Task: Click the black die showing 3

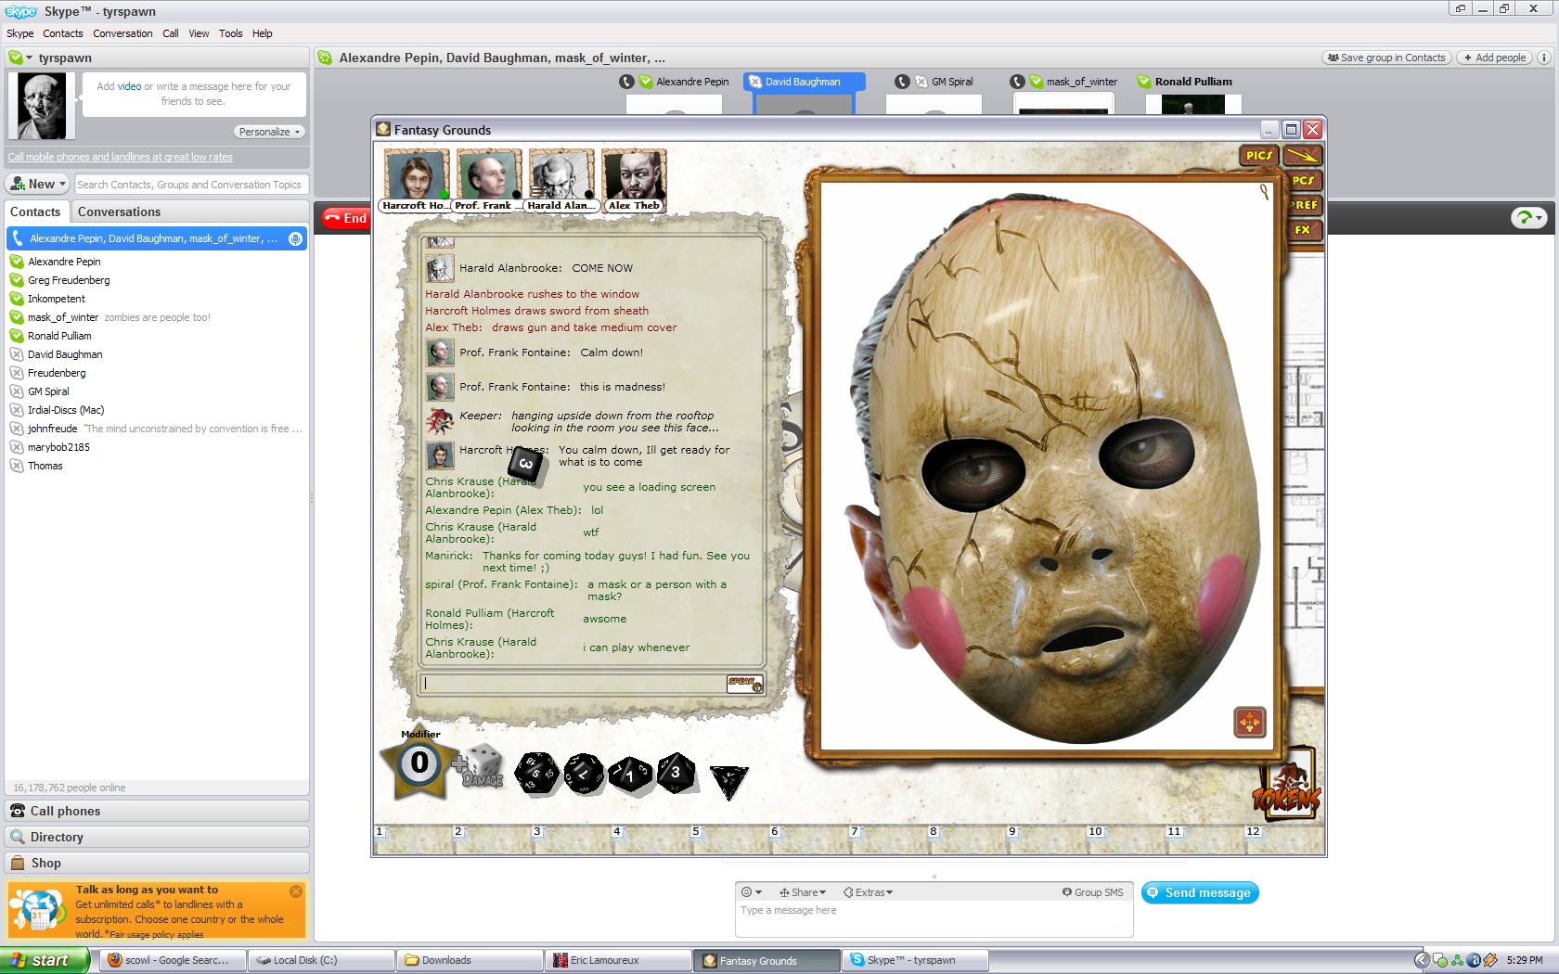Action: click(x=676, y=773)
